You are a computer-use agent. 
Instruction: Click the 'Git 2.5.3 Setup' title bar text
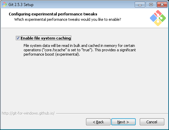click(x=21, y=5)
